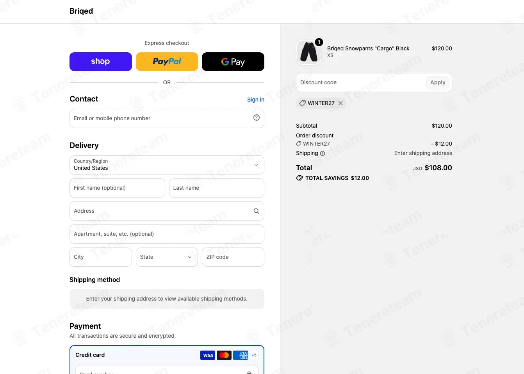Click the search icon in the Address field
This screenshot has width=524, height=374.
pyautogui.click(x=257, y=211)
